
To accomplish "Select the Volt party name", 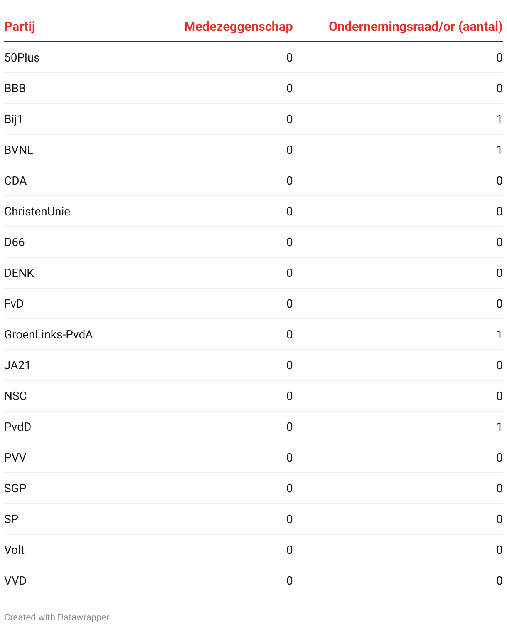I will (15, 550).
